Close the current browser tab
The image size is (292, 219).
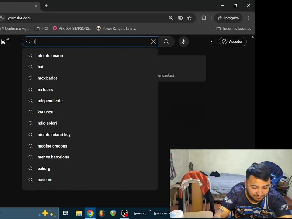pos(36,6)
